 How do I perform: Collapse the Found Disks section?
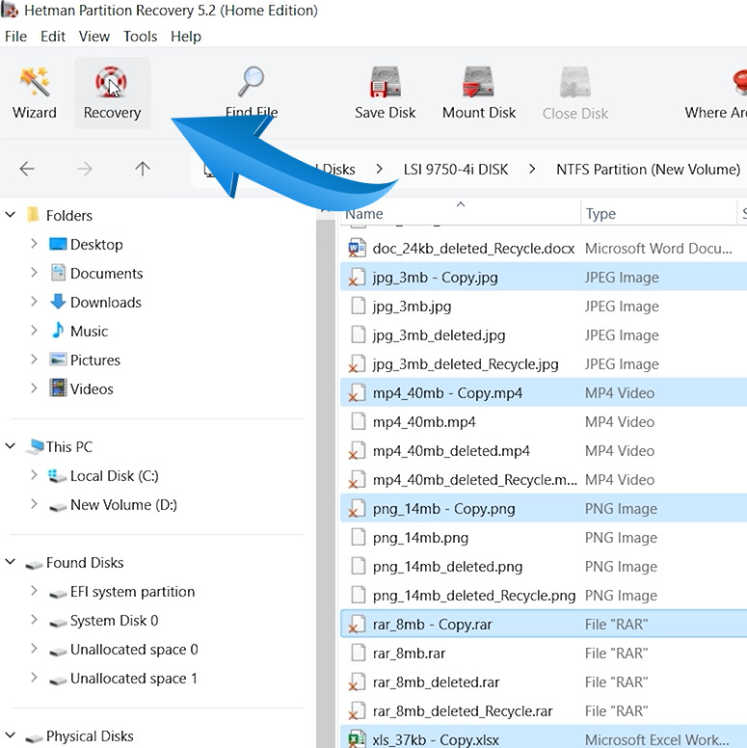(10, 562)
